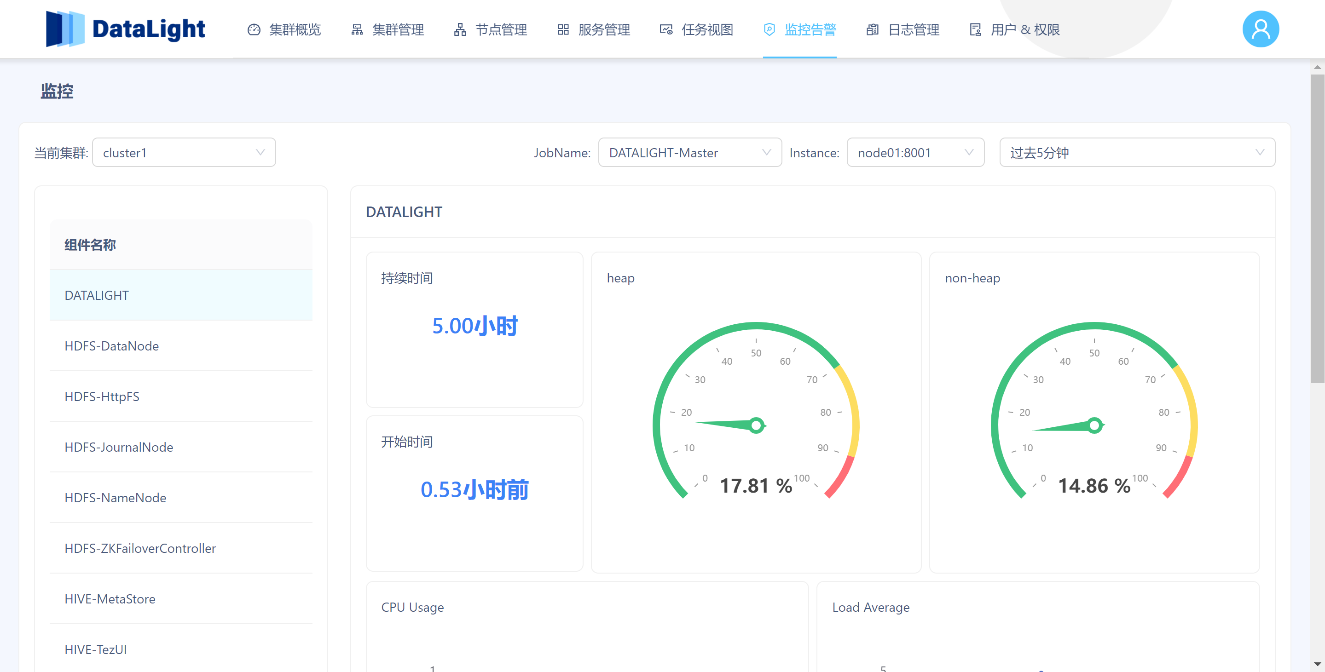Click the 5.00小时 duration value
The width and height of the screenshot is (1325, 672).
point(475,326)
